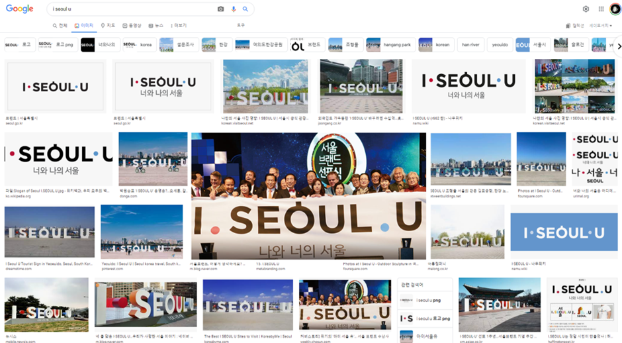Open the blue-background I·SEOUL·U namu.wiki thumbnail
This screenshot has width=622, height=343.
click(x=564, y=232)
